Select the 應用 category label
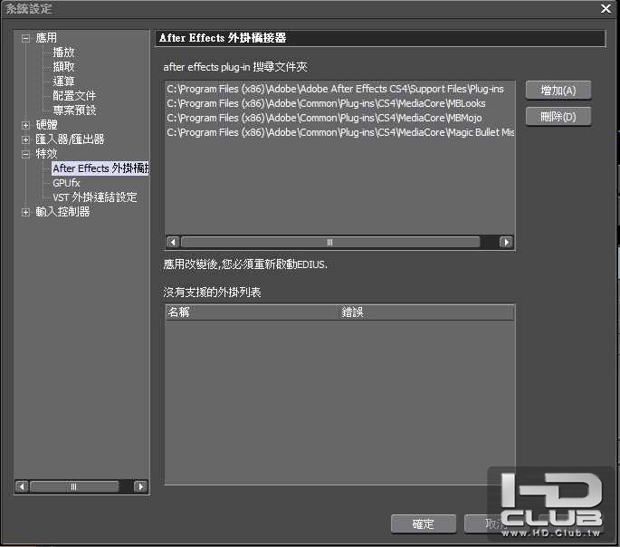This screenshot has width=620, height=547. point(46,37)
